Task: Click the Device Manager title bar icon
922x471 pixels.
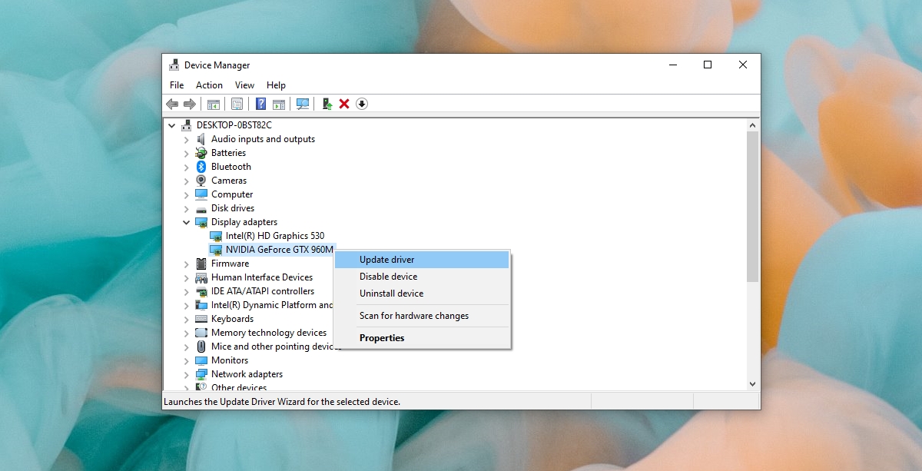Action: coord(174,65)
